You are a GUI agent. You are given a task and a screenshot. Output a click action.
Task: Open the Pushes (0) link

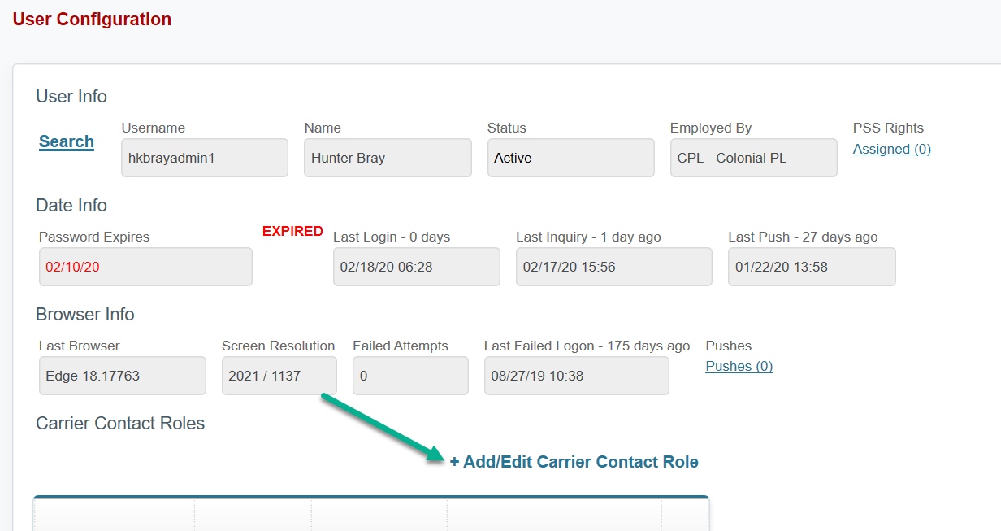[x=738, y=366]
